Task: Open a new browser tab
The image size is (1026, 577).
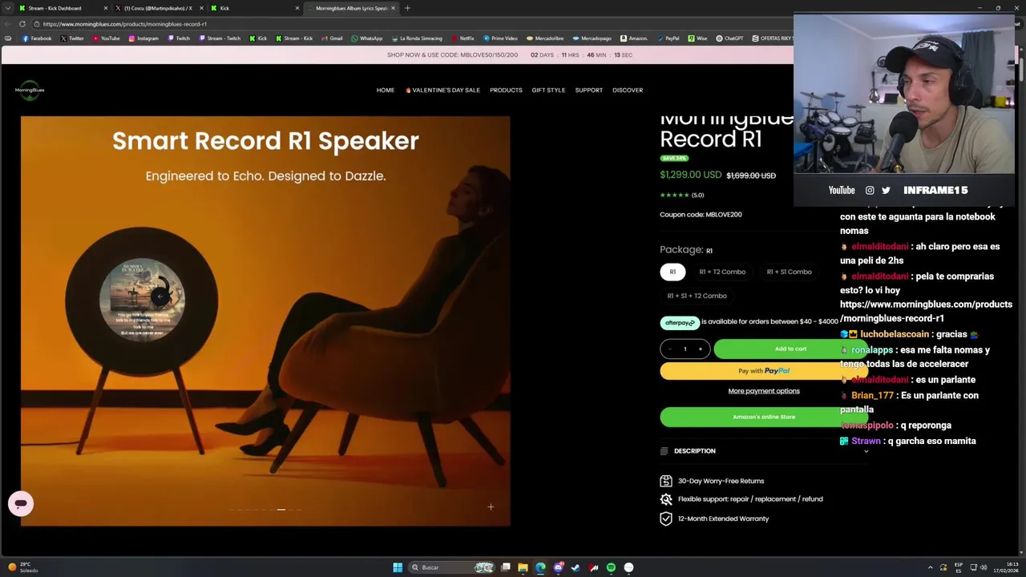Action: point(407,8)
